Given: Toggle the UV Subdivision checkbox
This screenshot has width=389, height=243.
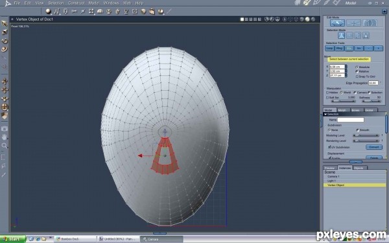Looking at the screenshot, I should [x=330, y=147].
